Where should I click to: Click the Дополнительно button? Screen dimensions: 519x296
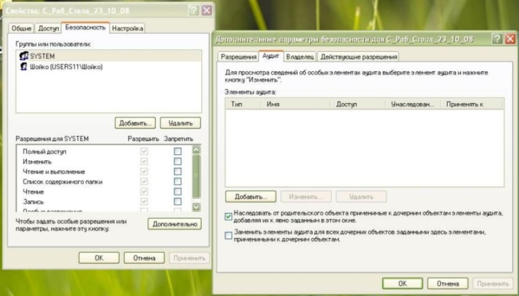coord(174,223)
